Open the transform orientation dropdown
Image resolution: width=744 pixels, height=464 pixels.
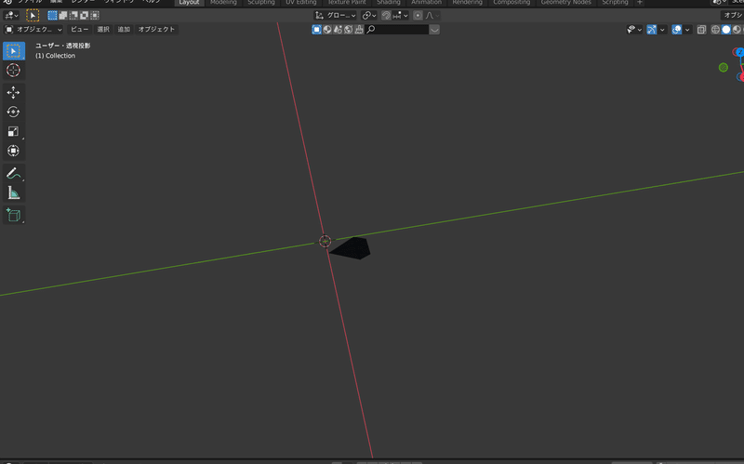point(335,16)
